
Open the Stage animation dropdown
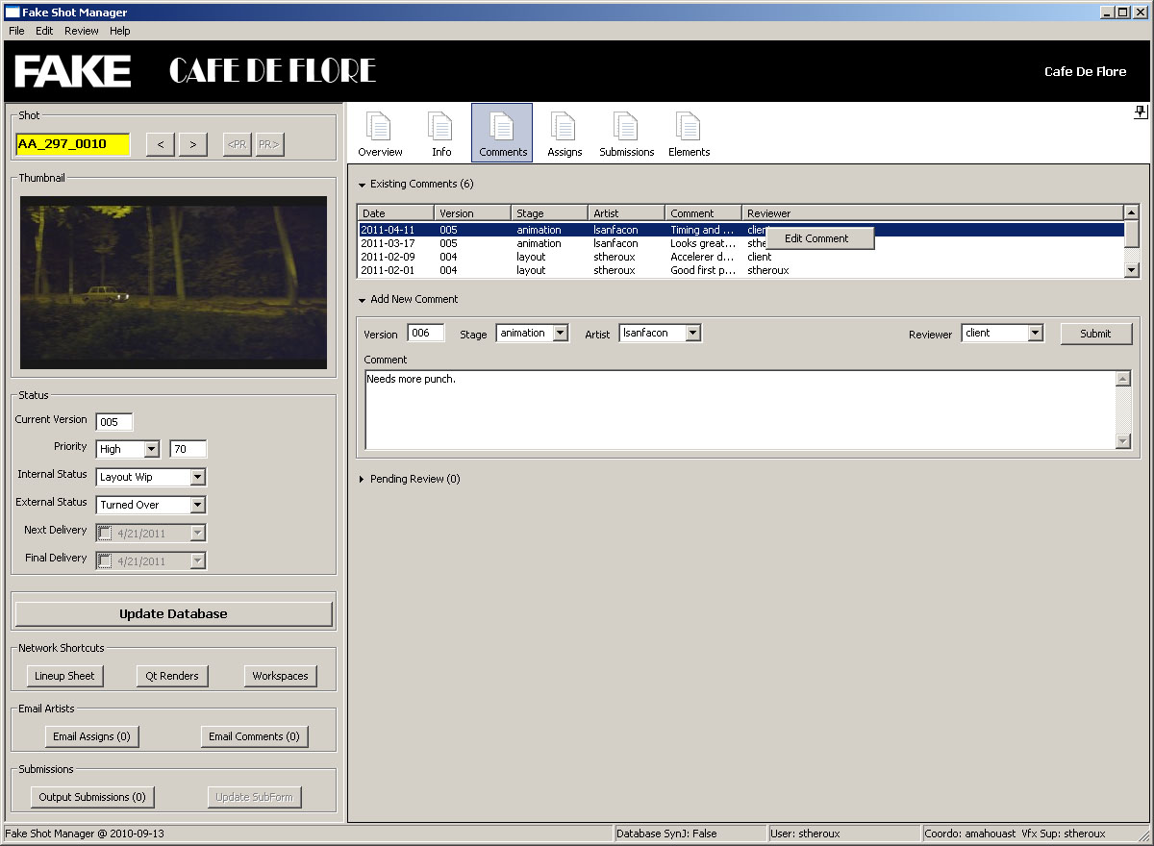[x=561, y=333]
